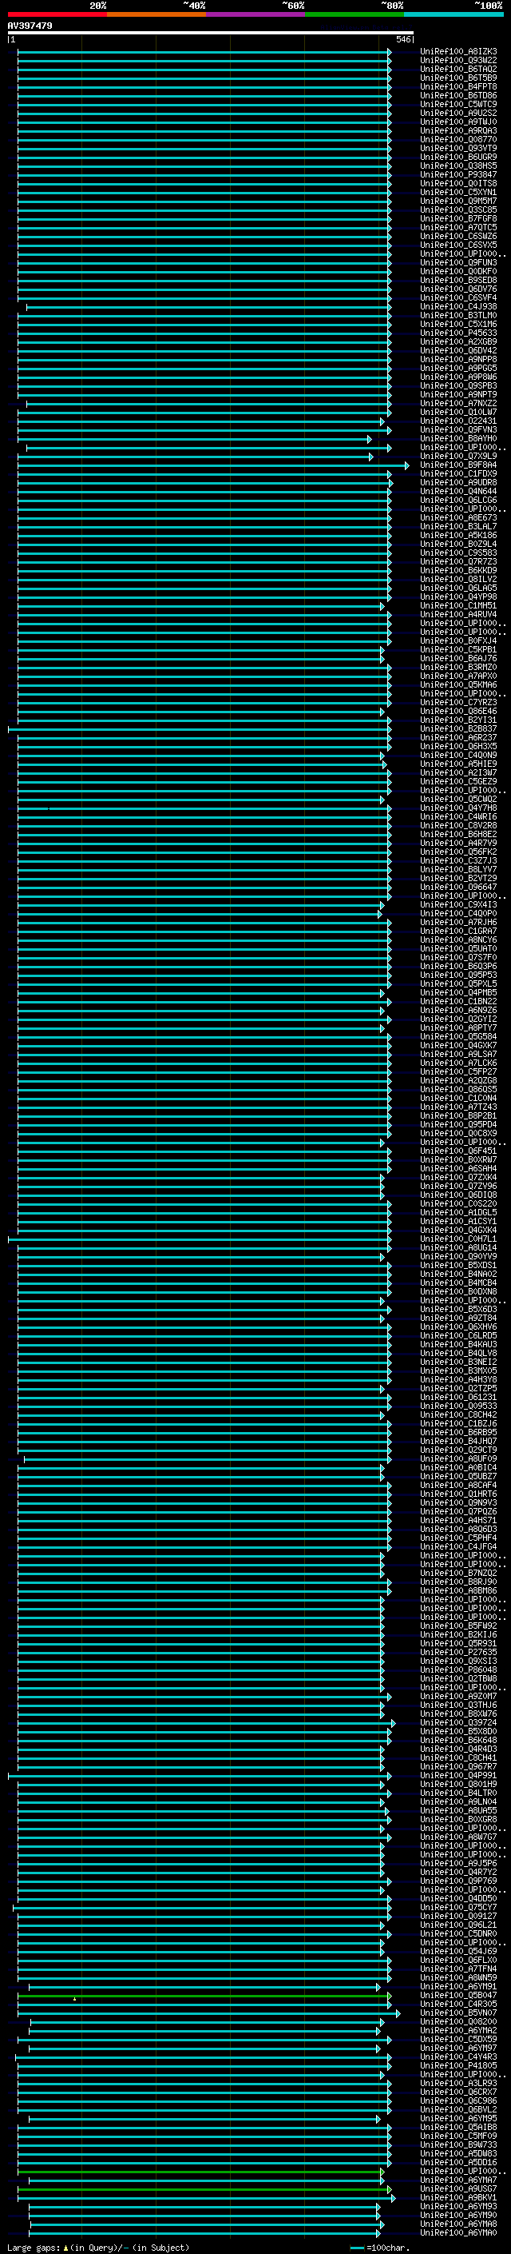
Task: Select hit UniRef100_Q93W22
Action: click(458, 61)
